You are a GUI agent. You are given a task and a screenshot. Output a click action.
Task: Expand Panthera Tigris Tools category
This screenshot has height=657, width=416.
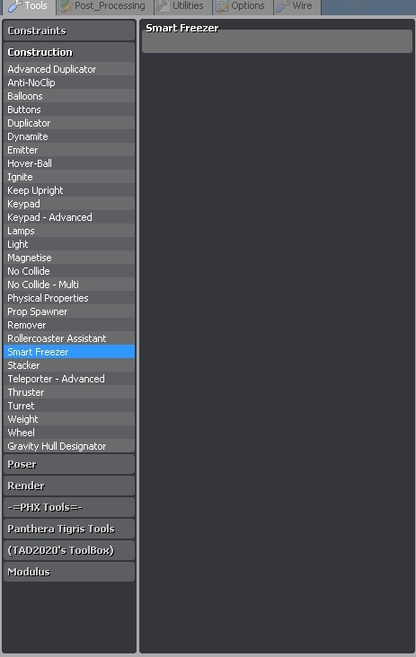[x=69, y=529]
